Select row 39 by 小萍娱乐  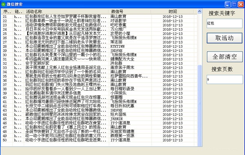(99, 93)
